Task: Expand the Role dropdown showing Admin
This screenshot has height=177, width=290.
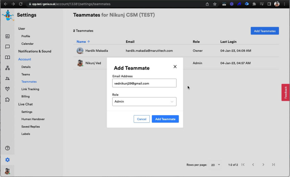Action: click(144, 102)
